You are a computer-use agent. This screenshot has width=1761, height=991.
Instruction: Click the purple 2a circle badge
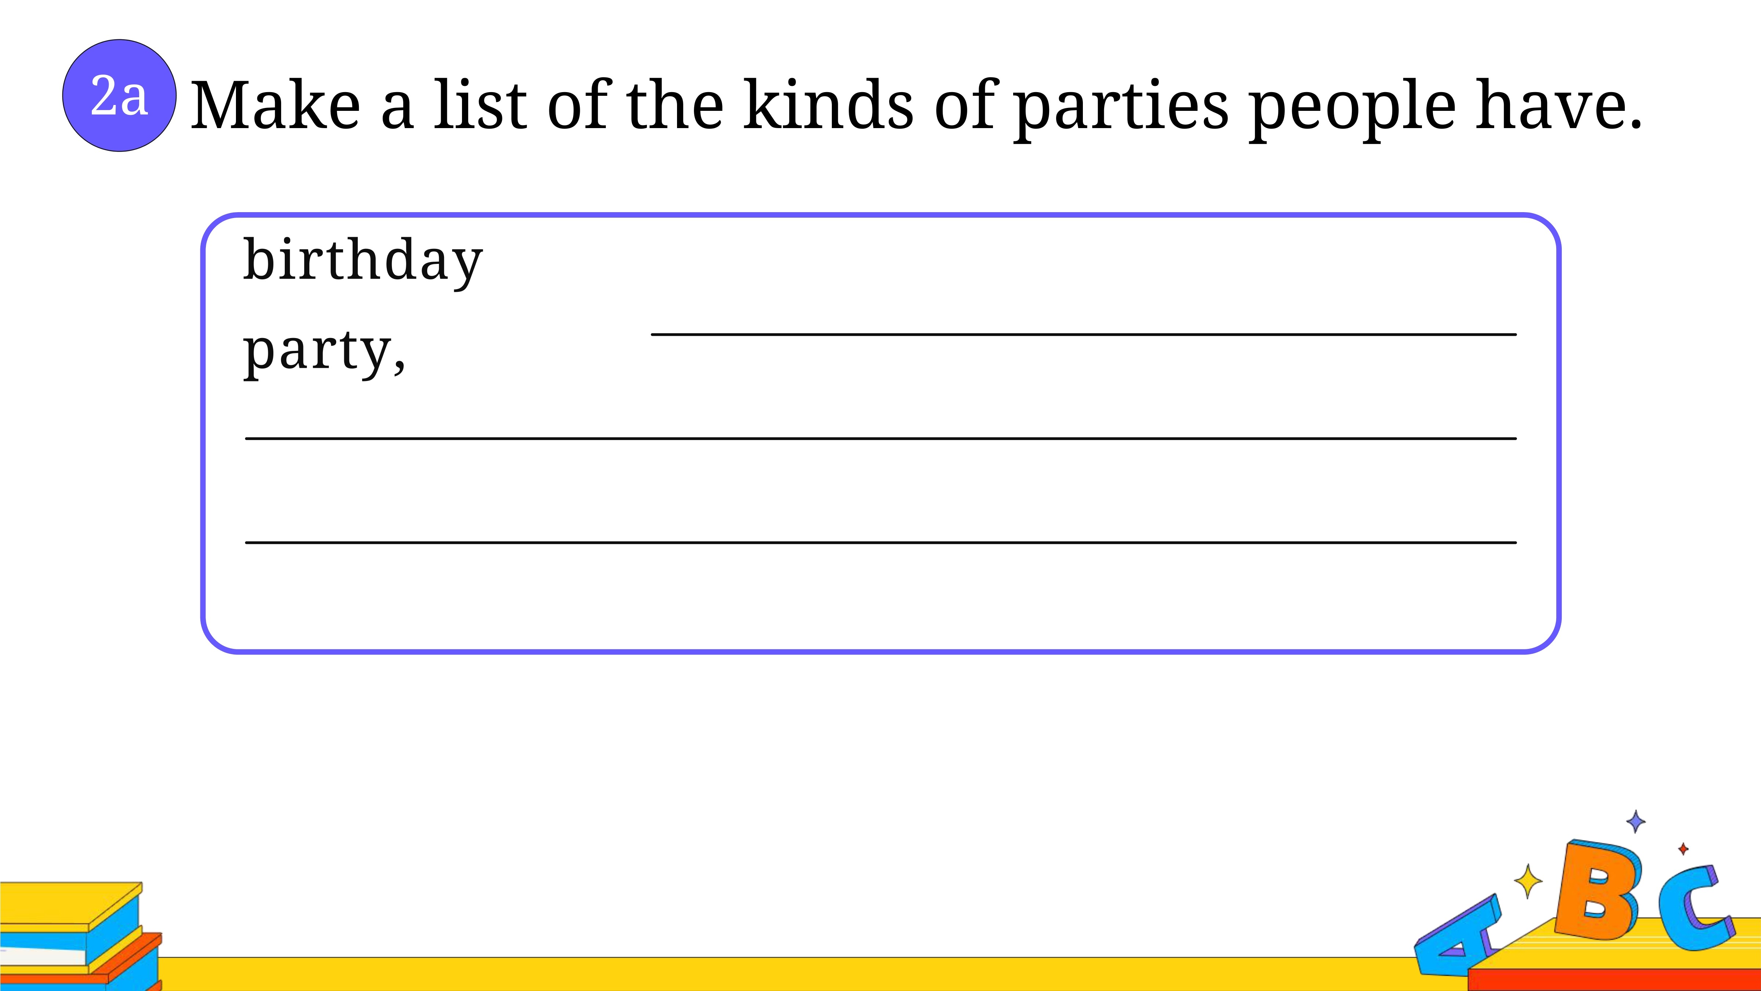click(x=119, y=95)
